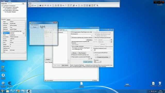Switch to Skype on the taskbar

click(13, 91)
